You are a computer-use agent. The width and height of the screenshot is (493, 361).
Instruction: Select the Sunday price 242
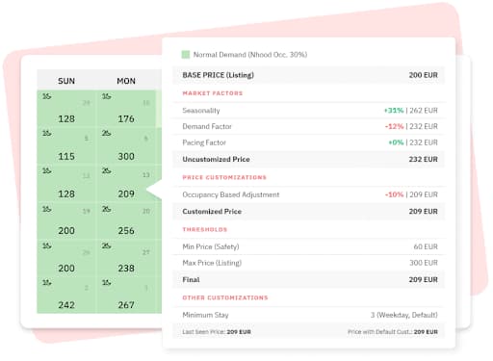coord(66,305)
